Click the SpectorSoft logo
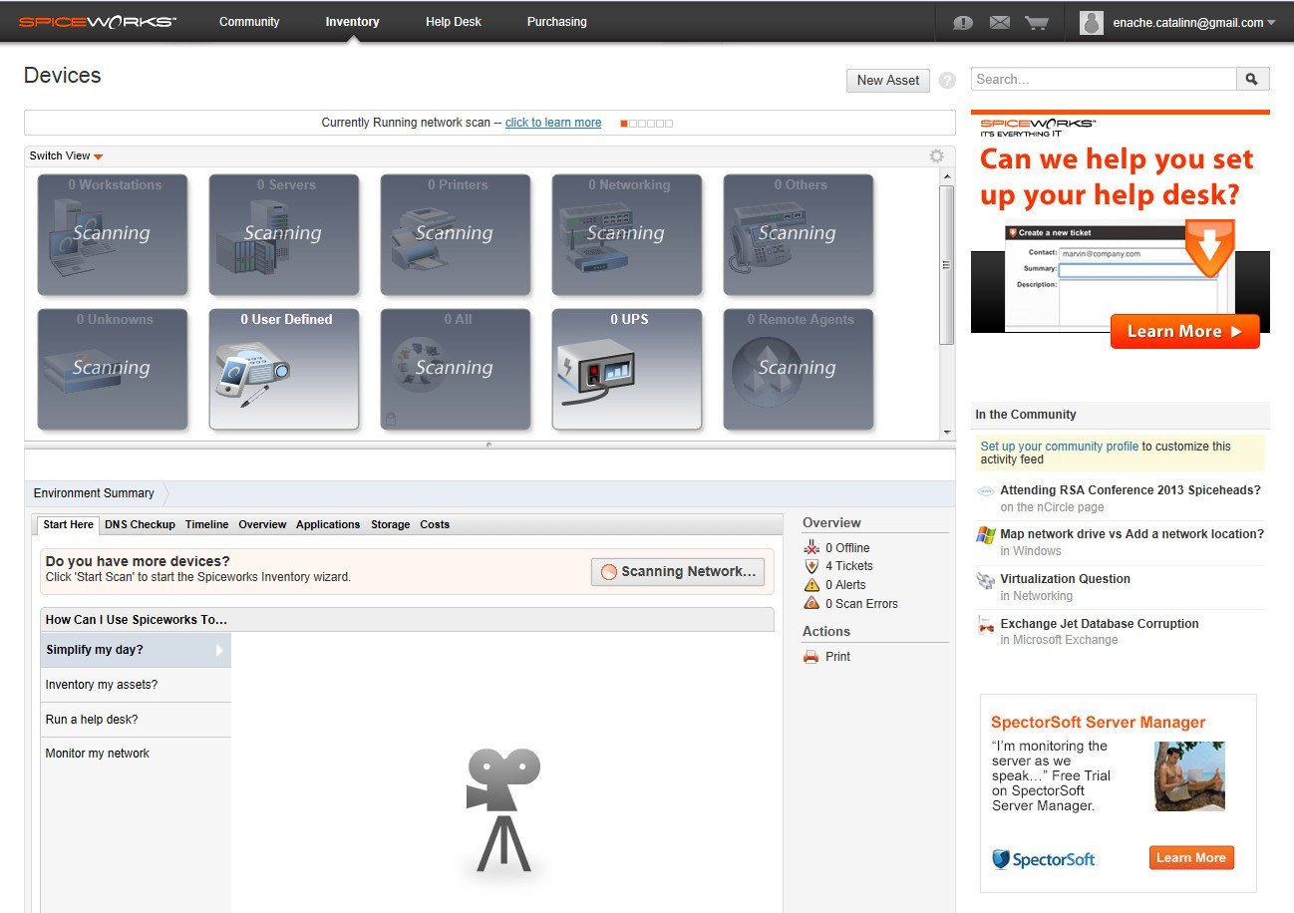Screen dimensions: 1294x913 (x=1043, y=859)
